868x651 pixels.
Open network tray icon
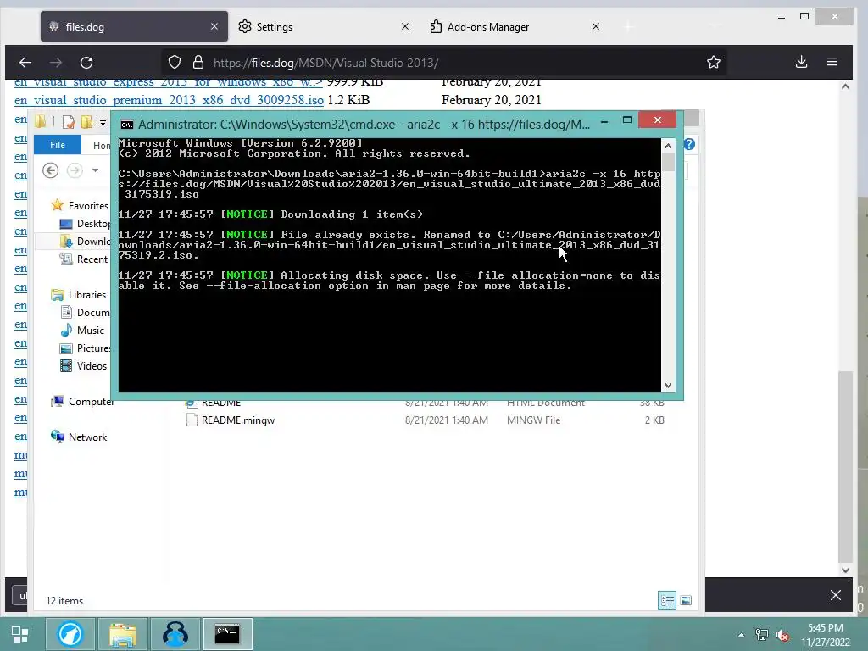click(762, 635)
